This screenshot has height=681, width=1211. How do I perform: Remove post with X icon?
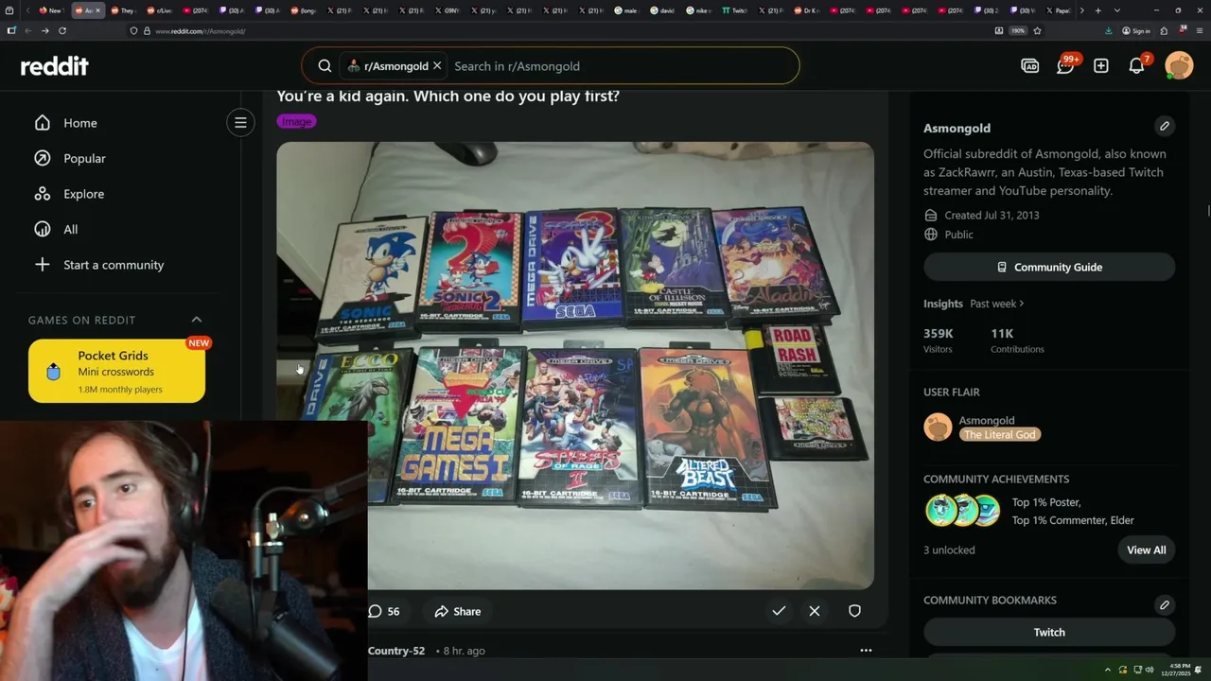tap(815, 611)
